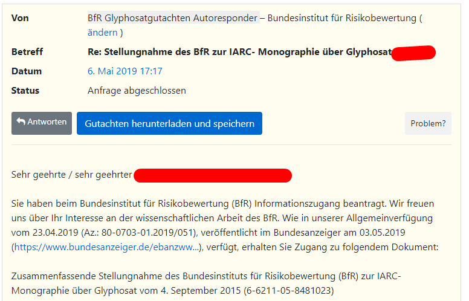This screenshot has height=301, width=469.
Task: Click the red redaction next to the subject
Action: click(413, 53)
